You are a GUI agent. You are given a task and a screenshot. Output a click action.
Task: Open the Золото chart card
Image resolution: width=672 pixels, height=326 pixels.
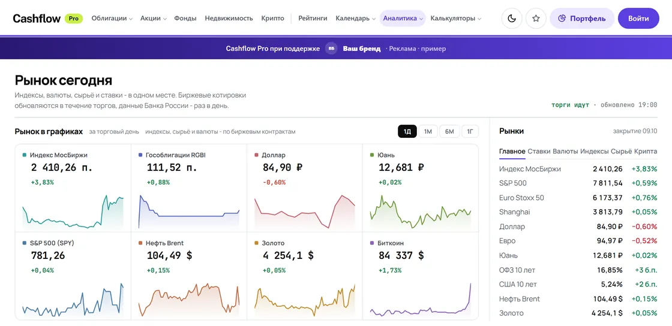click(x=305, y=276)
